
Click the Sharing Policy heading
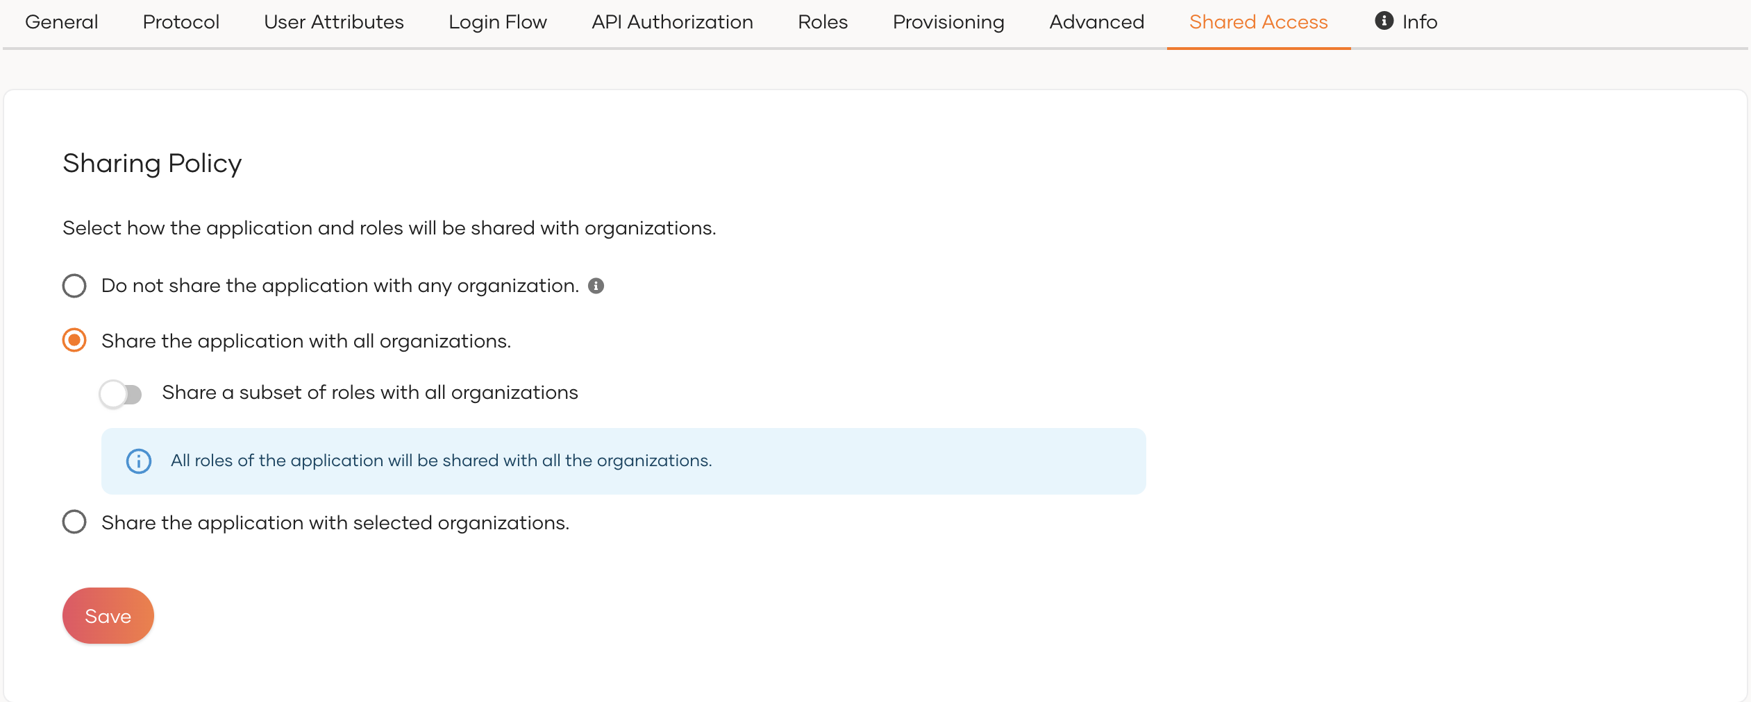152,164
